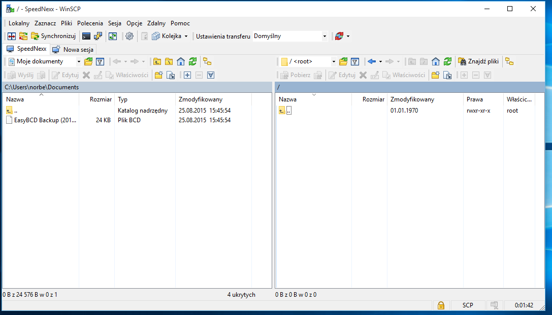Select the local parent directory '..' entry

pyautogui.click(x=12, y=111)
